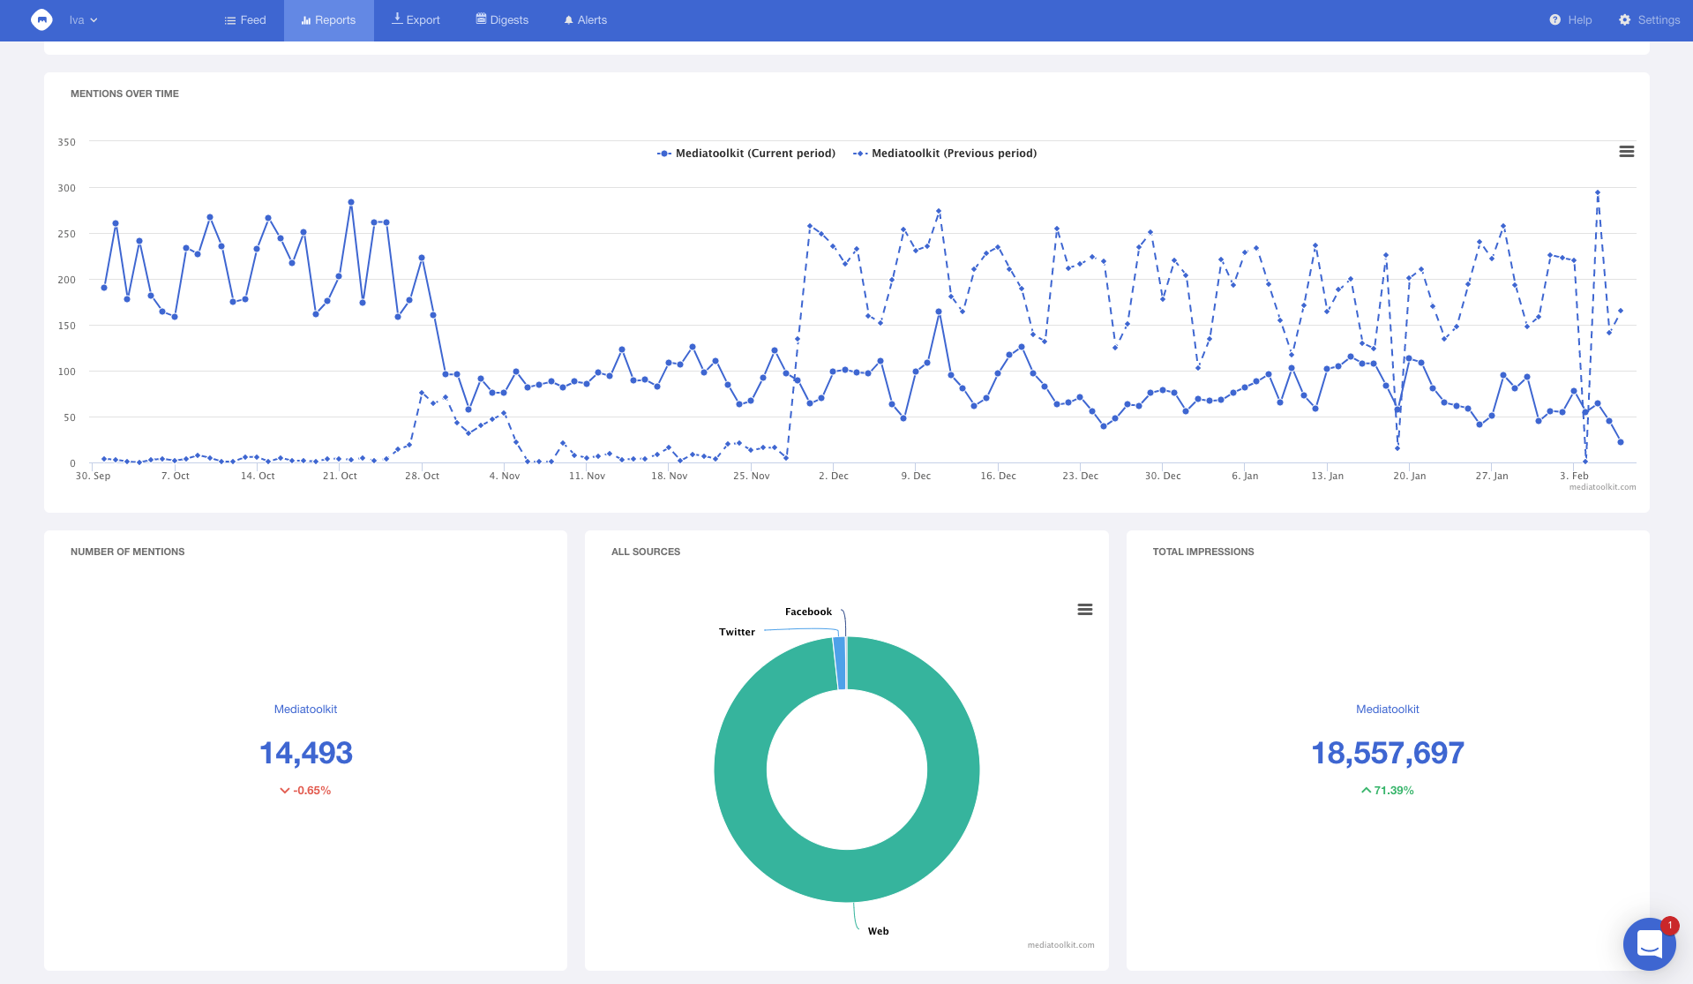Click the Mediatoolkit logo icon
This screenshot has width=1693, height=984.
coord(41,19)
